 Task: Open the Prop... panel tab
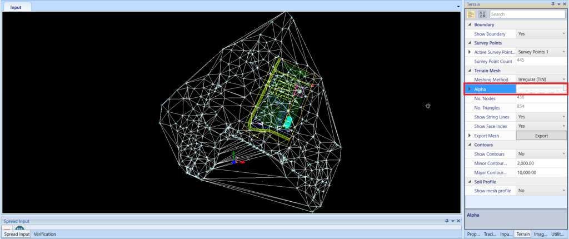pos(473,235)
